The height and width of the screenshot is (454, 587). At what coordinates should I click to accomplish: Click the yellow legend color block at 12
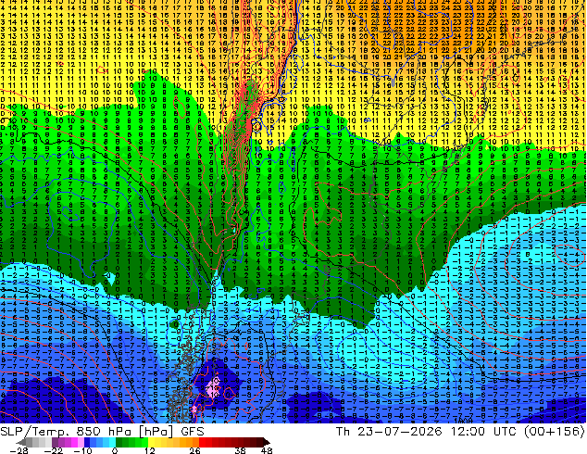tap(151, 442)
